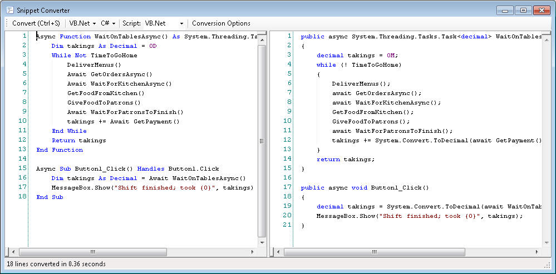This screenshot has height=274, width=556.
Task: Open Conversion Options
Action: point(221,23)
